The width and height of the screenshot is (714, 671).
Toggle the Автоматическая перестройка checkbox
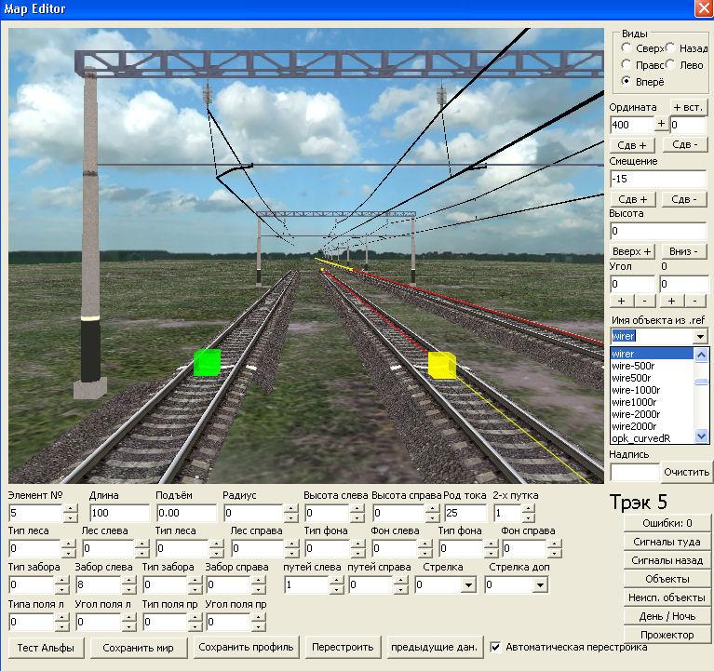pyautogui.click(x=496, y=647)
